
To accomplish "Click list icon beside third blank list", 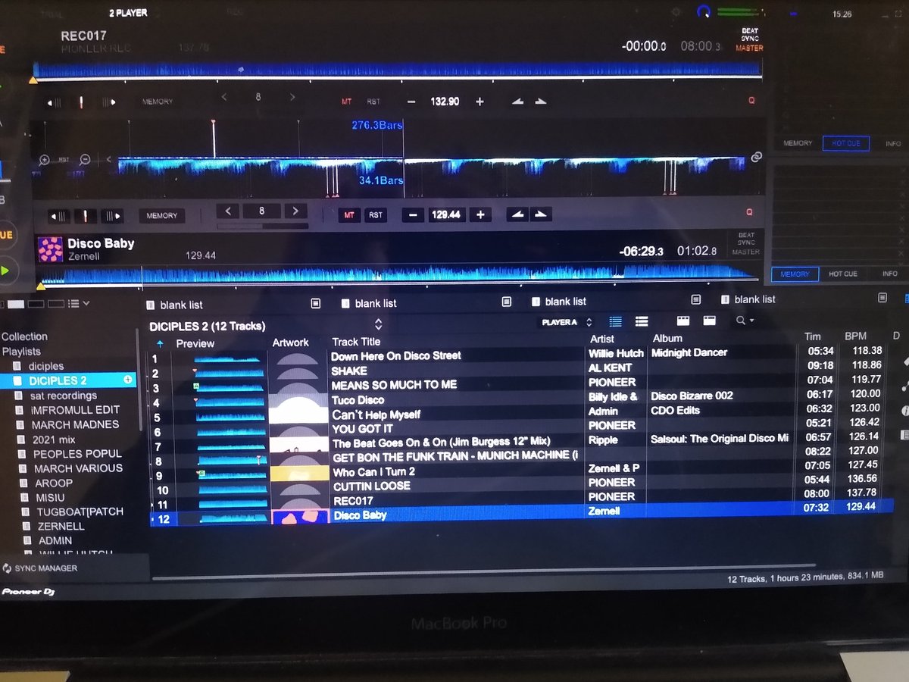I will tap(695, 300).
